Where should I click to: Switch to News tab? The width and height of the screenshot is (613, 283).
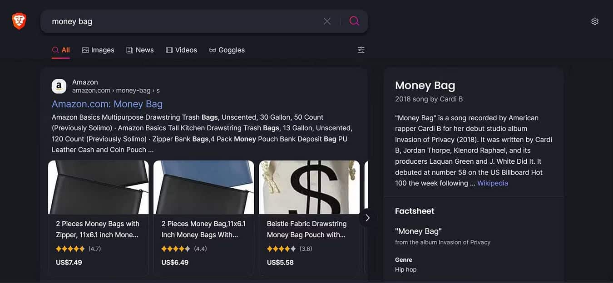[140, 50]
